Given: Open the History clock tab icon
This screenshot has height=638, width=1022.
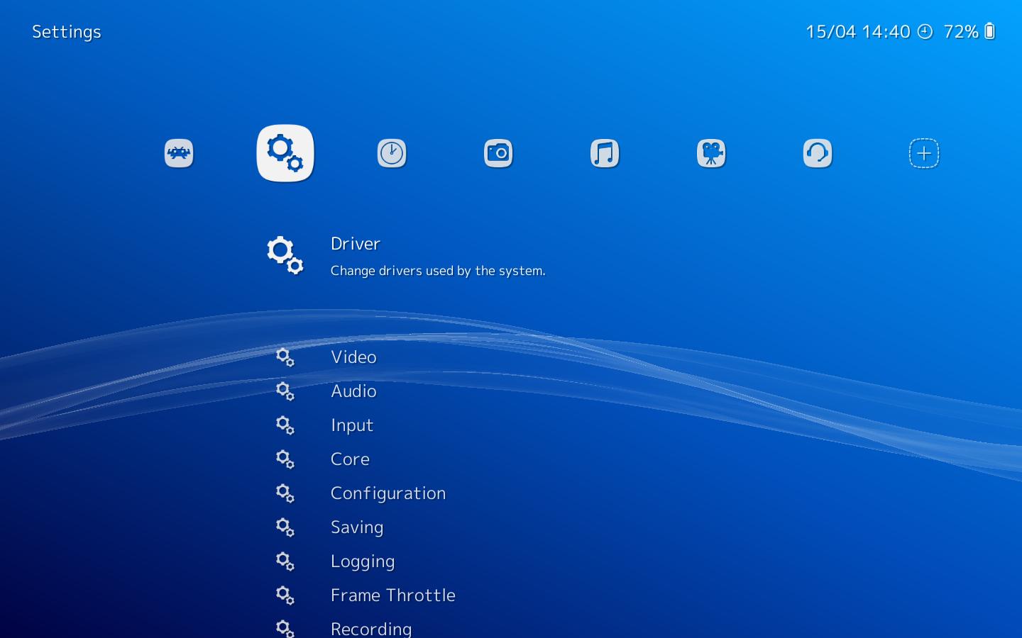Looking at the screenshot, I should coord(391,153).
